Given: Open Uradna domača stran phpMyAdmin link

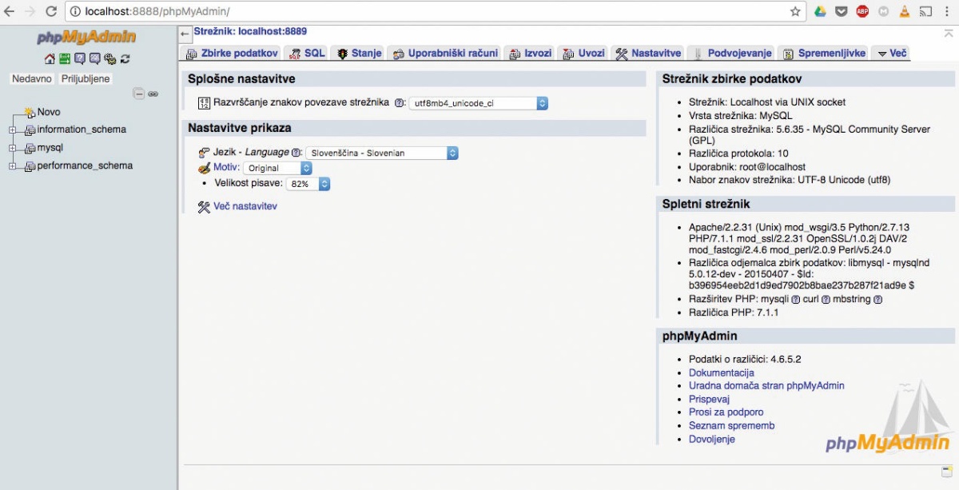Looking at the screenshot, I should 766,386.
